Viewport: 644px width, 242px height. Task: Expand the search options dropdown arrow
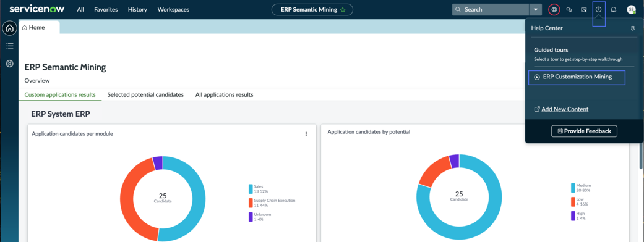coord(535,9)
